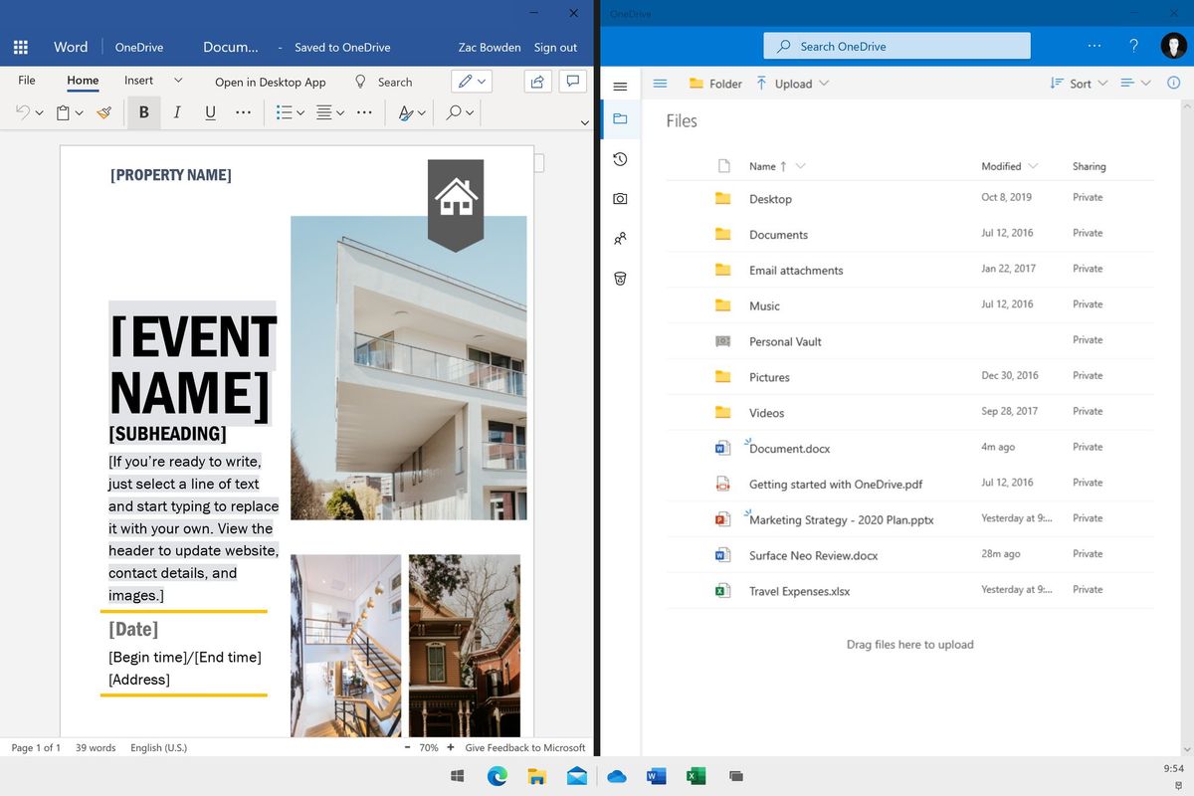Click the Zac Bowden account name
The height and width of the screenshot is (796, 1194).
pos(490,47)
